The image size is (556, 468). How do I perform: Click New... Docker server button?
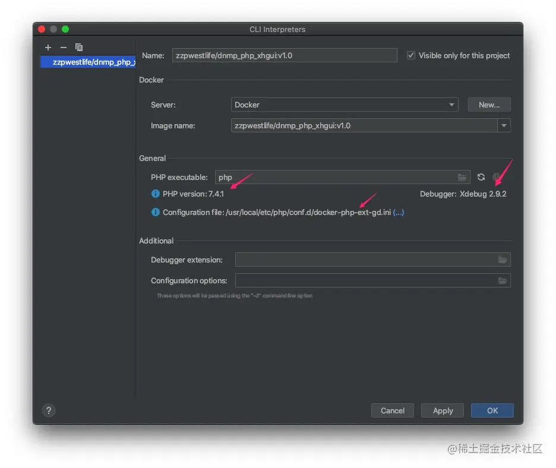point(489,105)
